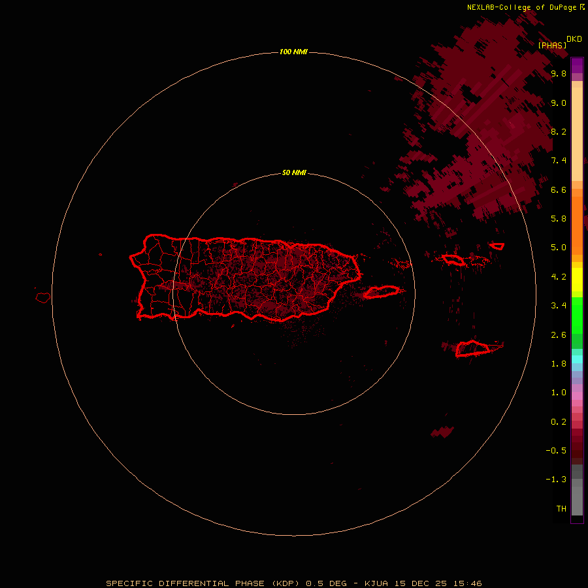Click the 6.6 scale value
Screen dimensions: 588x588
click(x=559, y=189)
